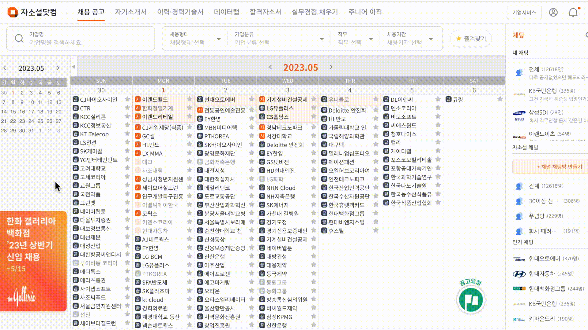Click the 시 badge beside 기계설비건설공제
Image resolution: width=588 pixels, height=330 pixels.
pos(262,99)
